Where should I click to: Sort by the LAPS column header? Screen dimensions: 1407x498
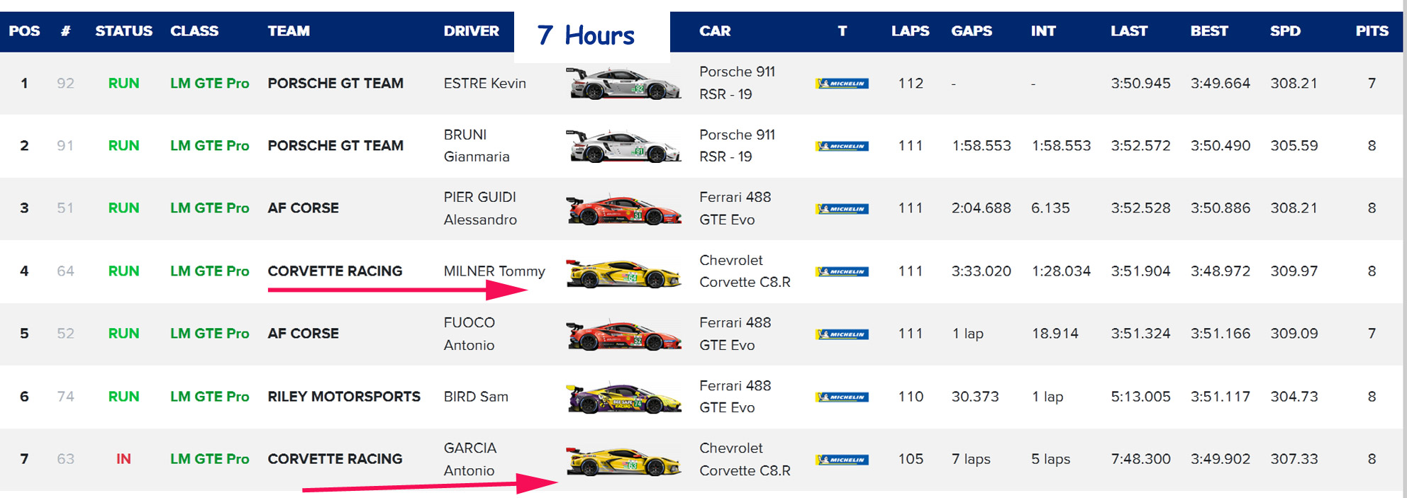[x=910, y=31]
